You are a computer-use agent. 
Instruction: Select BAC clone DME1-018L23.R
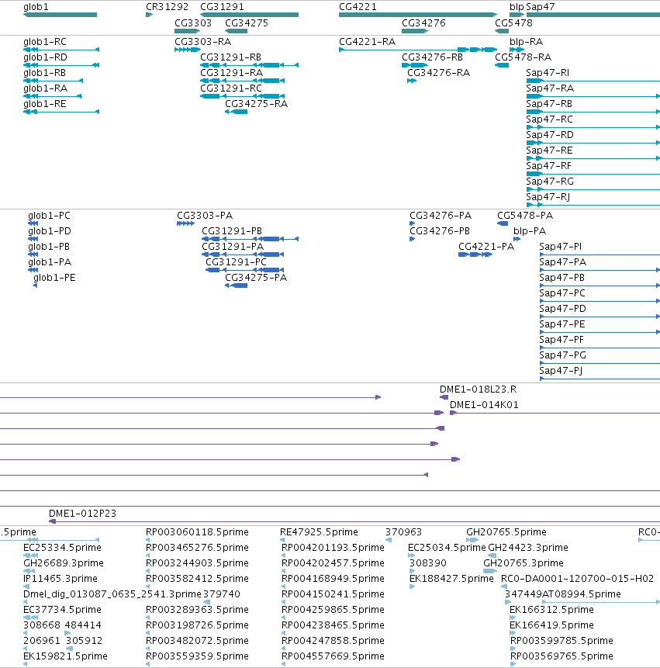pyautogui.click(x=479, y=389)
